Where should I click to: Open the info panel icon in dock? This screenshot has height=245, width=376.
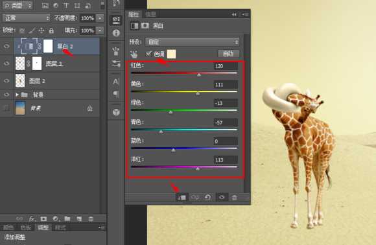[x=116, y=33]
